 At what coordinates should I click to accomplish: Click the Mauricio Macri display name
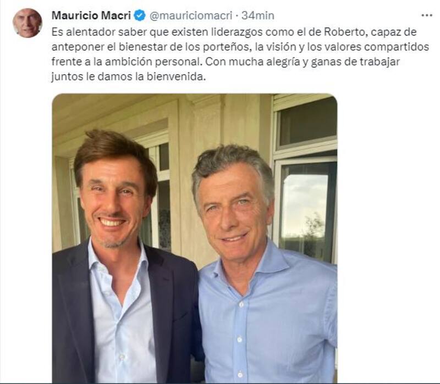click(91, 15)
